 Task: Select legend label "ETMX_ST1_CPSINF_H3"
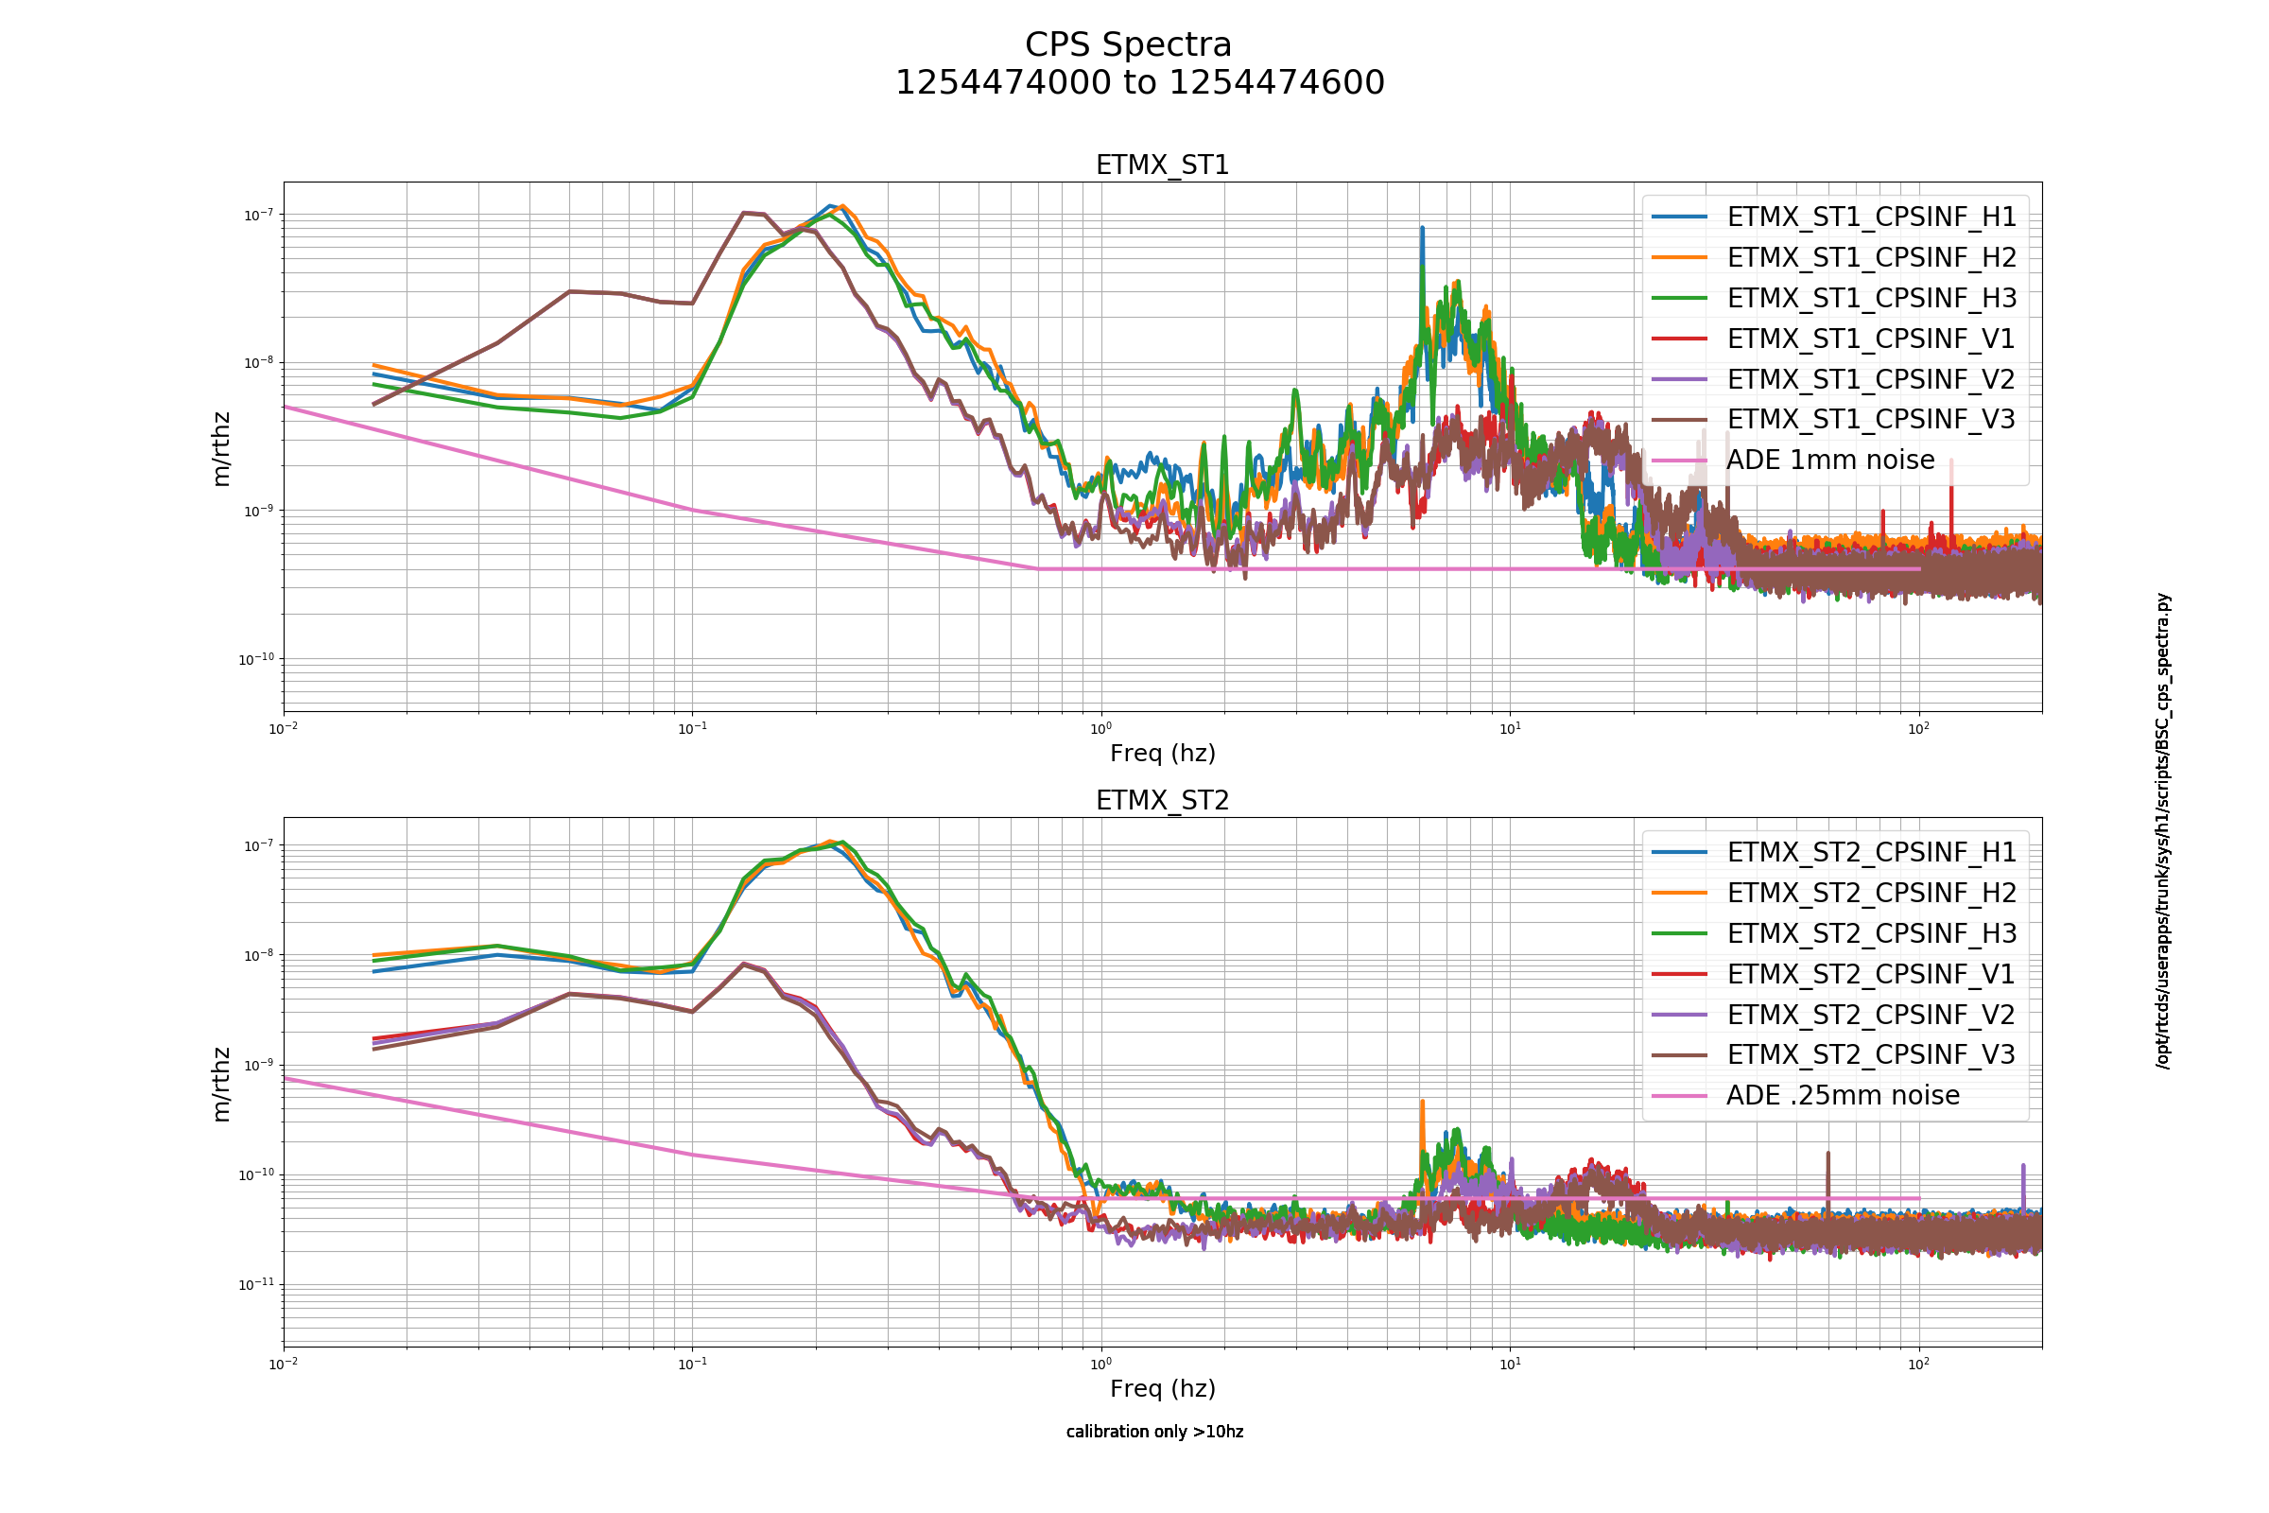coord(1872,298)
